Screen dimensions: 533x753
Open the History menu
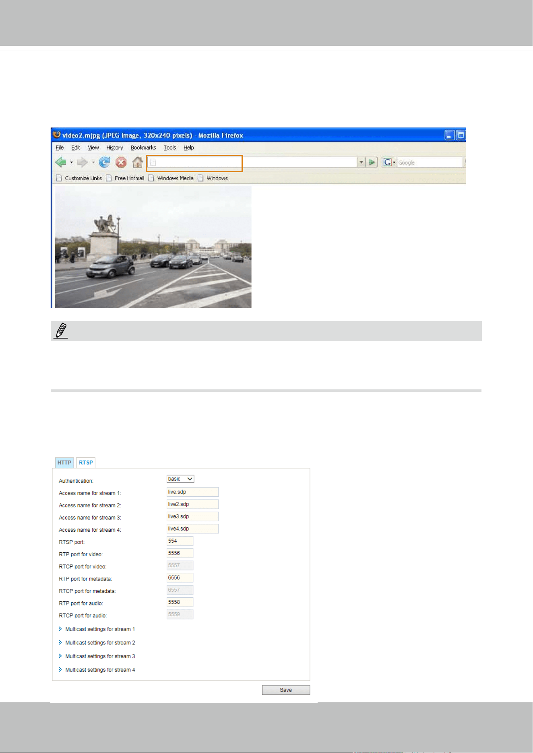tap(115, 148)
